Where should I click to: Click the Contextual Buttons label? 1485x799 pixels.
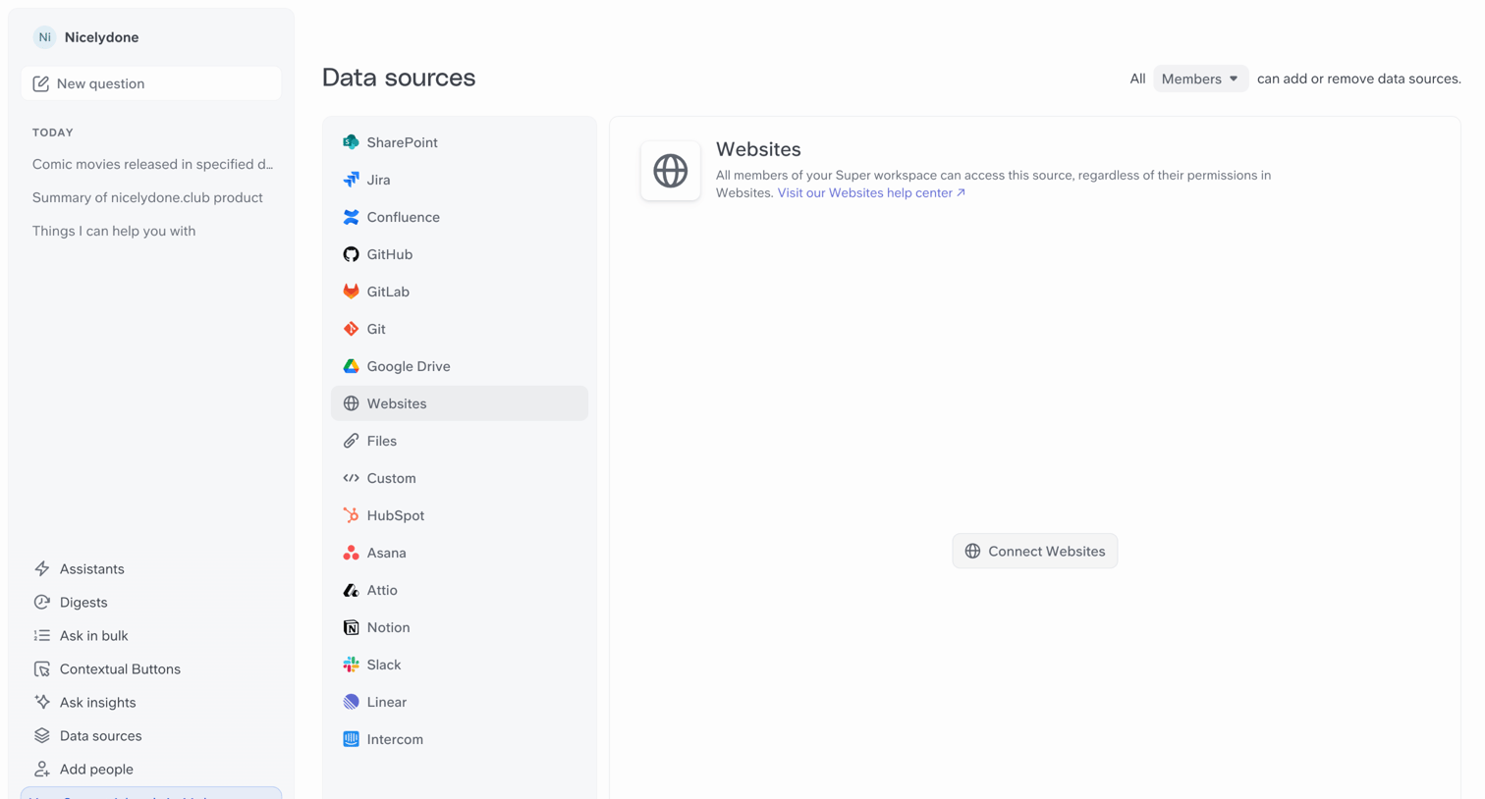(x=120, y=669)
